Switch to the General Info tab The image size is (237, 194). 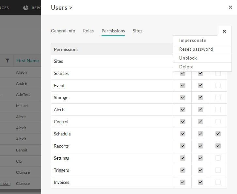[x=63, y=31]
